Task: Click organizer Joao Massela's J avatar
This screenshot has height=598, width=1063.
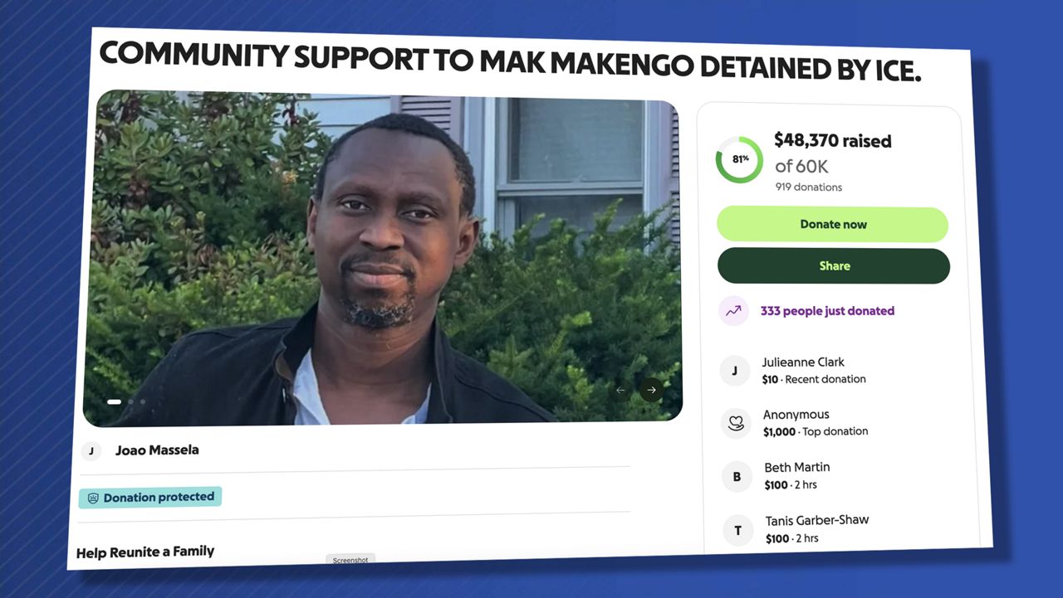Action: (91, 451)
